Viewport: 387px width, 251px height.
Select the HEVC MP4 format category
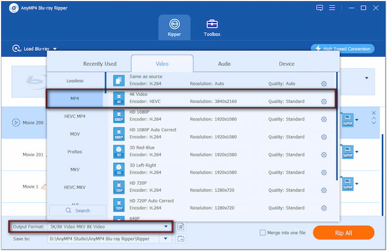(x=75, y=116)
